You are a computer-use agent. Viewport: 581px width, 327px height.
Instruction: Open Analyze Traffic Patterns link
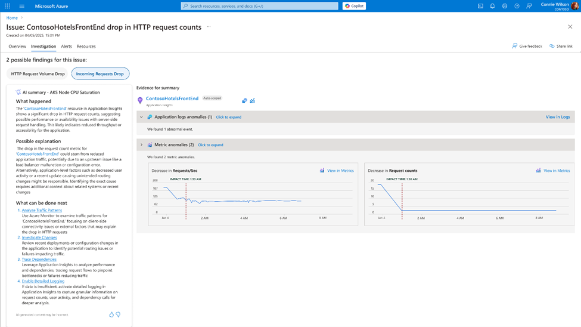pyautogui.click(x=42, y=210)
